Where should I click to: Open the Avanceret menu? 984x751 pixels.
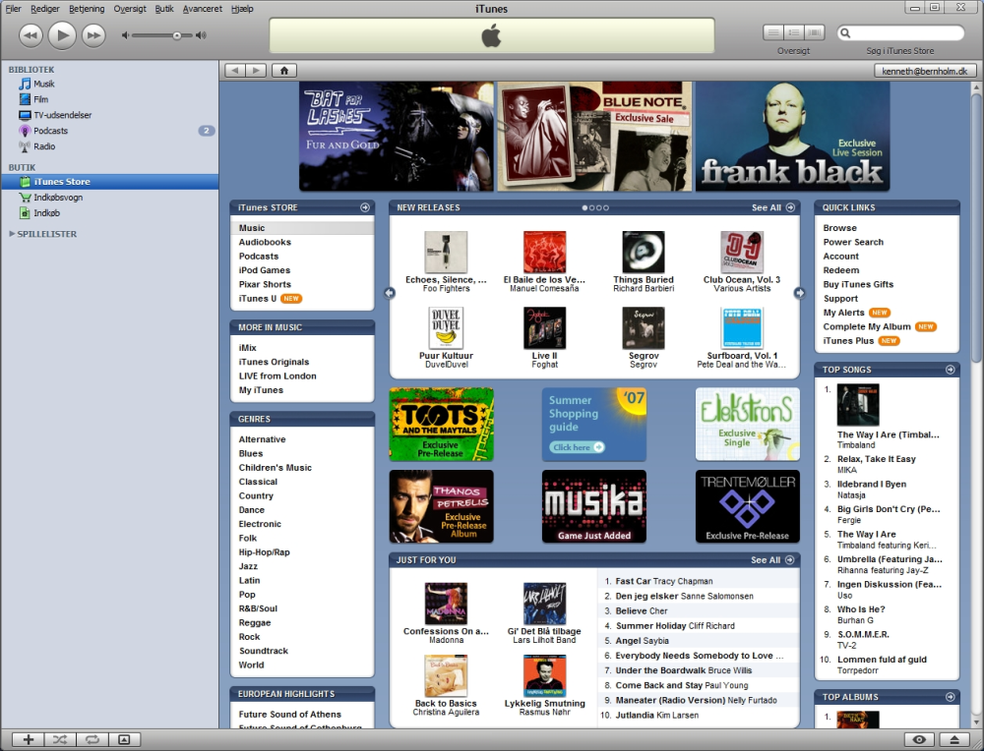(x=202, y=9)
